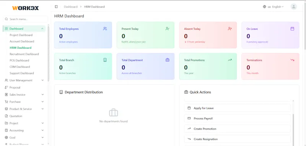Click the Accounting calculator icon
This screenshot has width=306, height=146.
click(7, 130)
